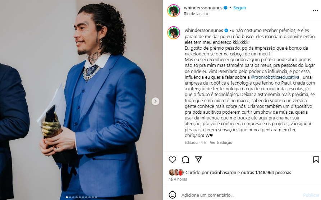Open whinderssonnunes username in caption
The height and width of the screenshot is (200, 321).
[x=204, y=30]
